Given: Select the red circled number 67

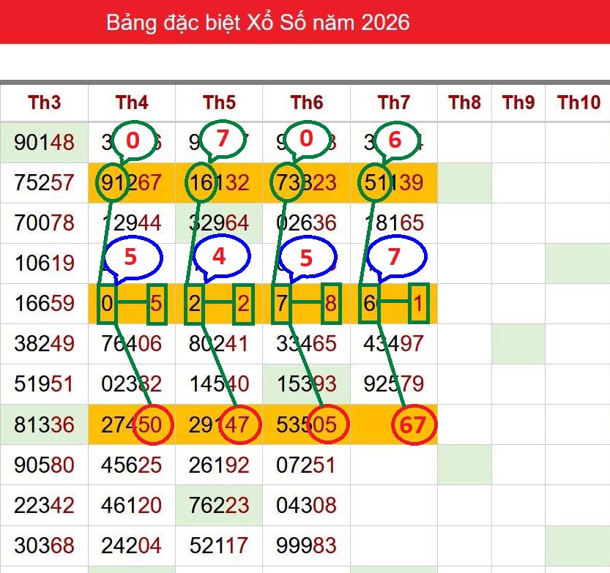Looking at the screenshot, I should 414,424.
